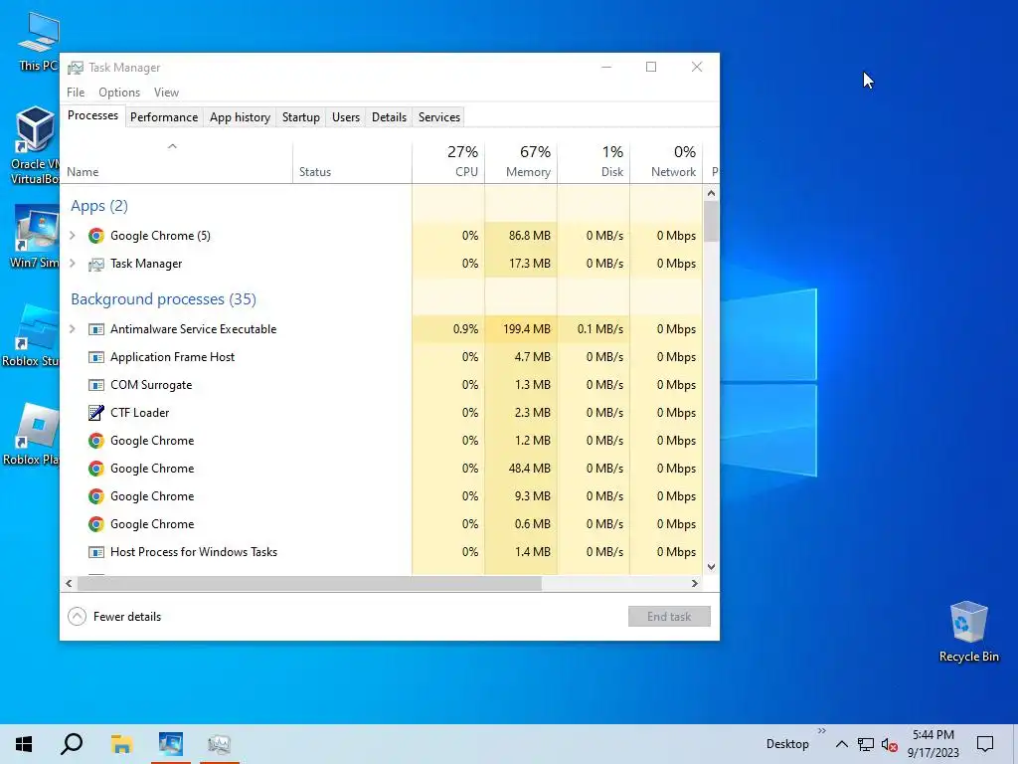1018x764 pixels.
Task: Click the 199.4 MB memory cell
Action: tap(521, 329)
